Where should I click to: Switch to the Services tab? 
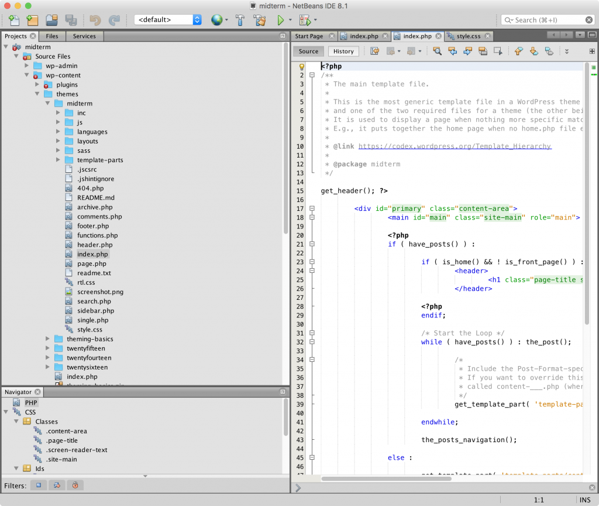[x=84, y=36]
